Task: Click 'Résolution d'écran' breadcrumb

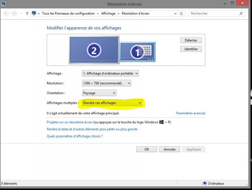Action: (135, 13)
